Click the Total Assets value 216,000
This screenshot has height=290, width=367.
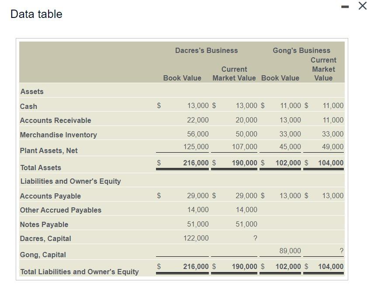(195, 162)
